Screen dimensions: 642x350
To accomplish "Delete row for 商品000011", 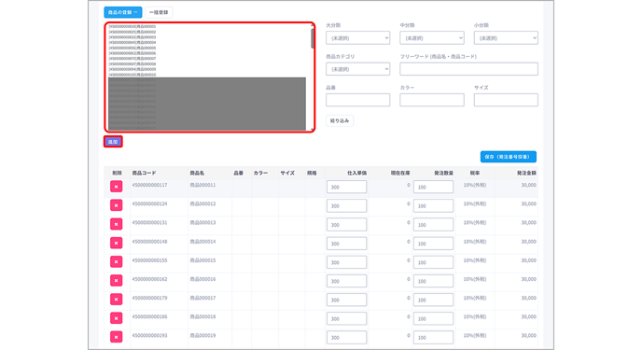I will tap(117, 187).
